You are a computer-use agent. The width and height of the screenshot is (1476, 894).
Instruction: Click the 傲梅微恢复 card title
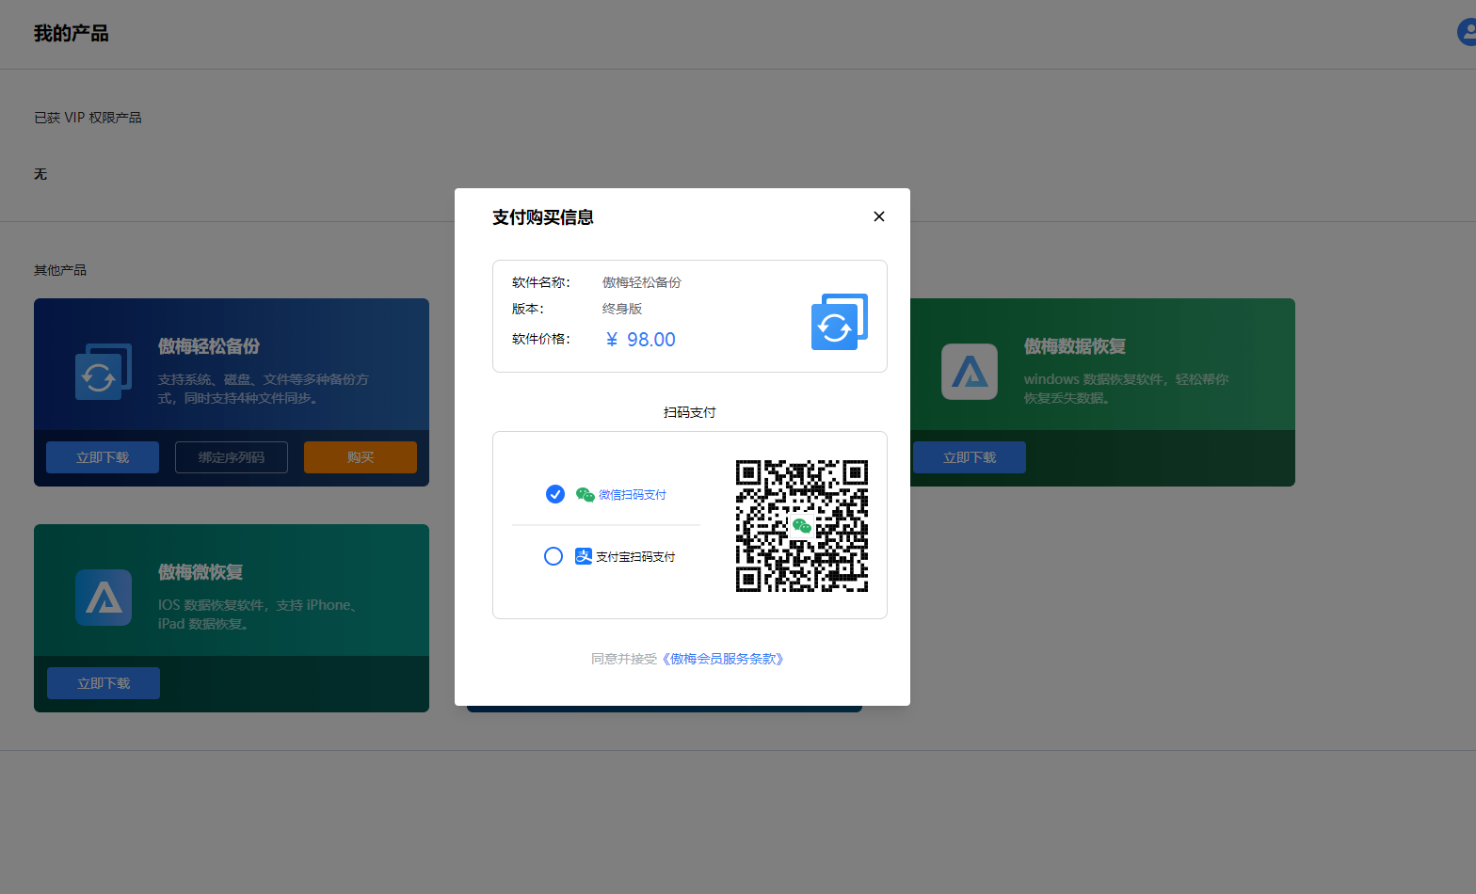click(201, 572)
